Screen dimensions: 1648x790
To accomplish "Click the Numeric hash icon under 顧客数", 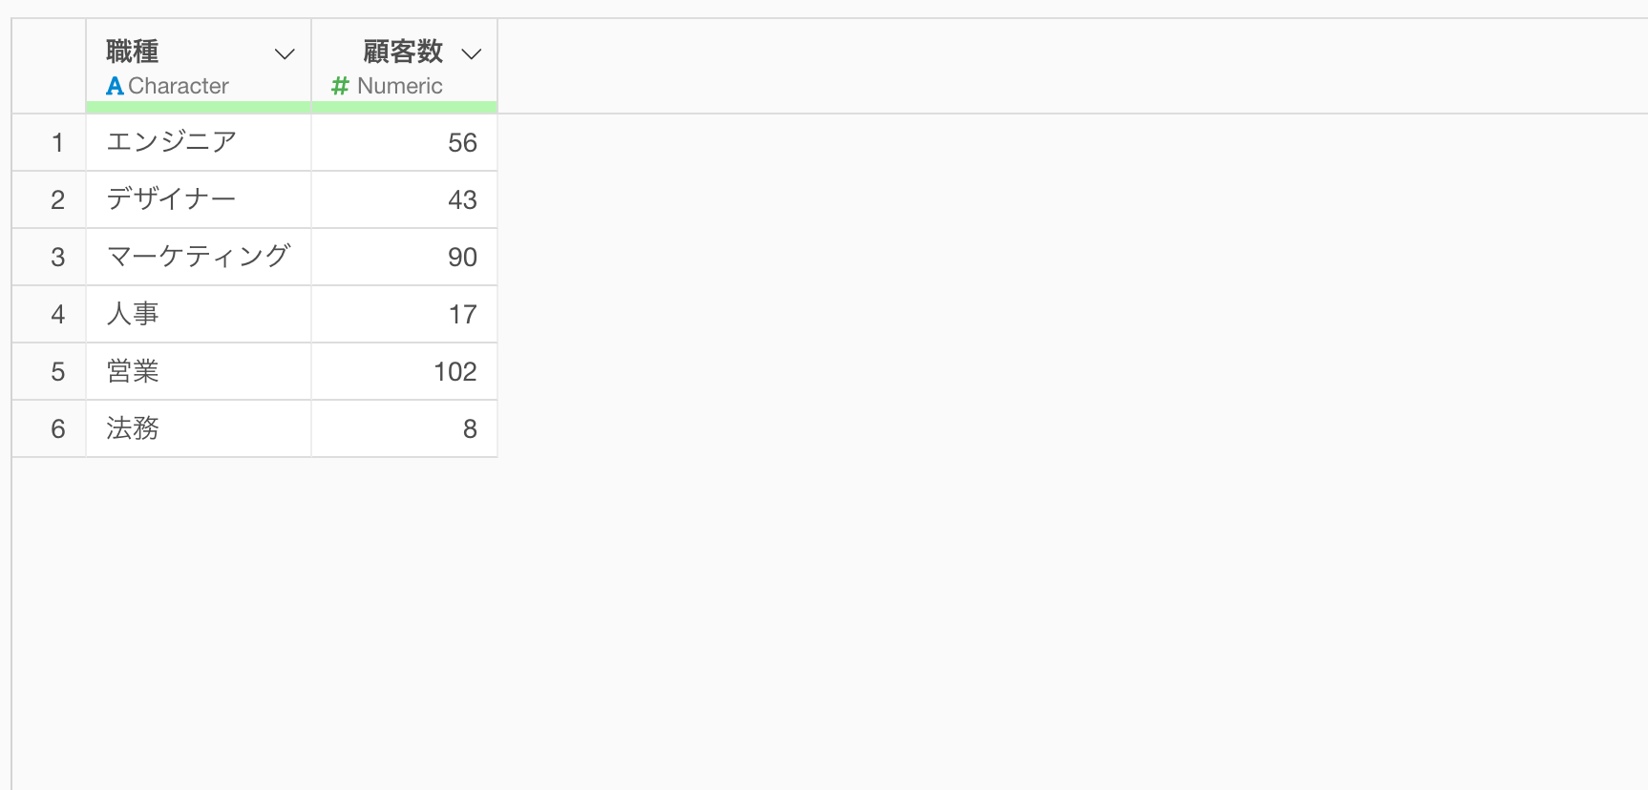I will point(340,86).
